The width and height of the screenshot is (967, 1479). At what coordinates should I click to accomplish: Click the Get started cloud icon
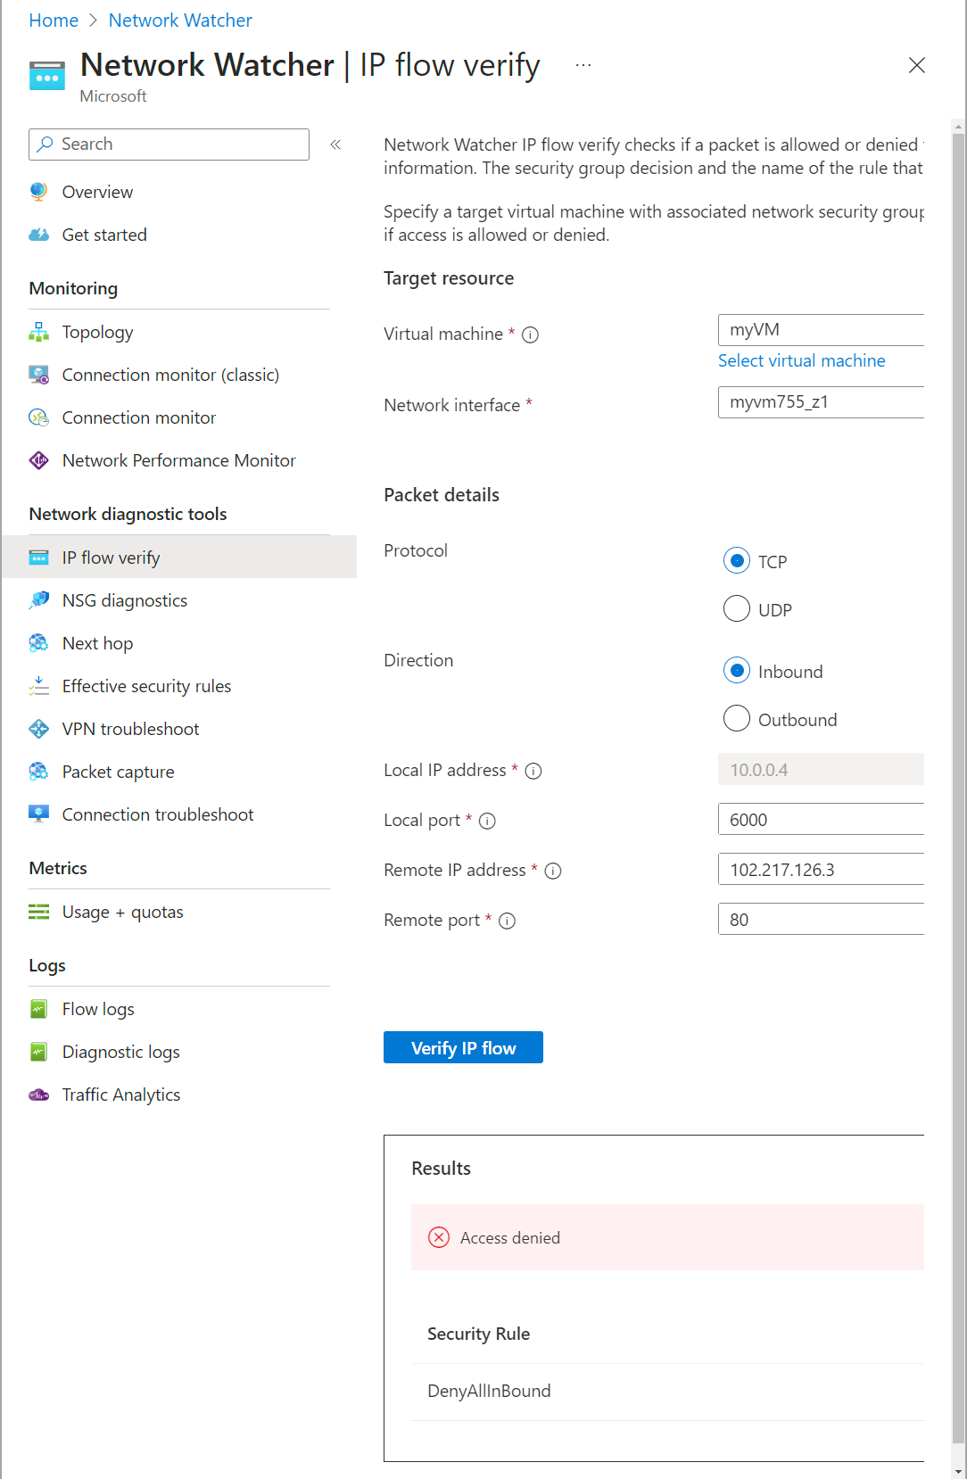click(38, 235)
